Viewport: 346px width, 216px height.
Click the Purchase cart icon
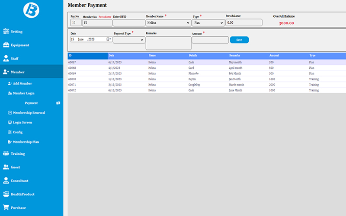coord(6,207)
